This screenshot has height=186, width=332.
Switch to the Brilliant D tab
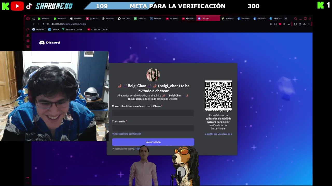(x=156, y=19)
